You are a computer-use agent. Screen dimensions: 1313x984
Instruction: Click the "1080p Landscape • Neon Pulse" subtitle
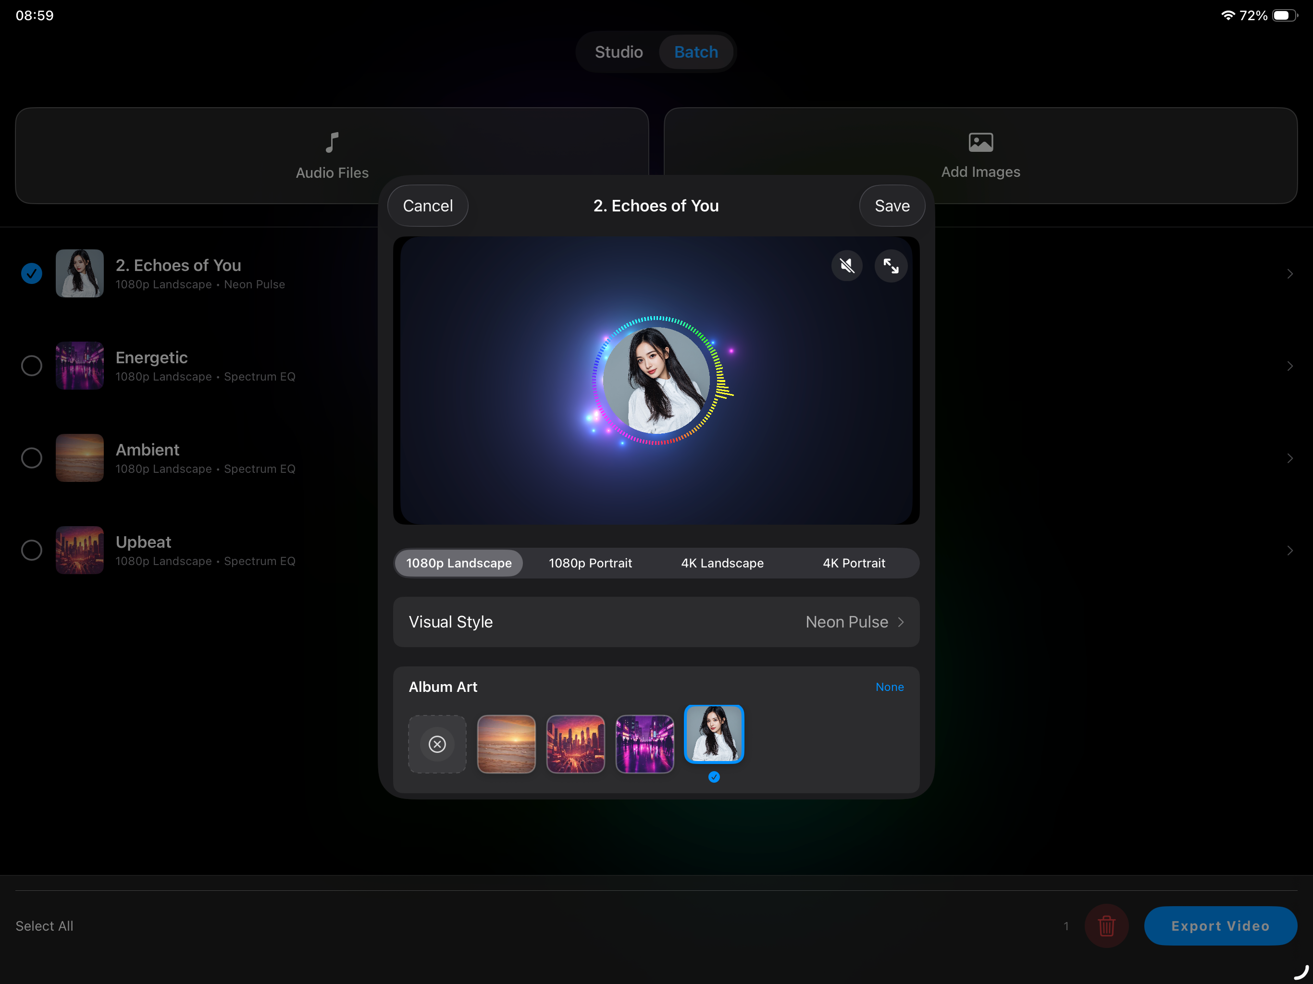coord(200,284)
